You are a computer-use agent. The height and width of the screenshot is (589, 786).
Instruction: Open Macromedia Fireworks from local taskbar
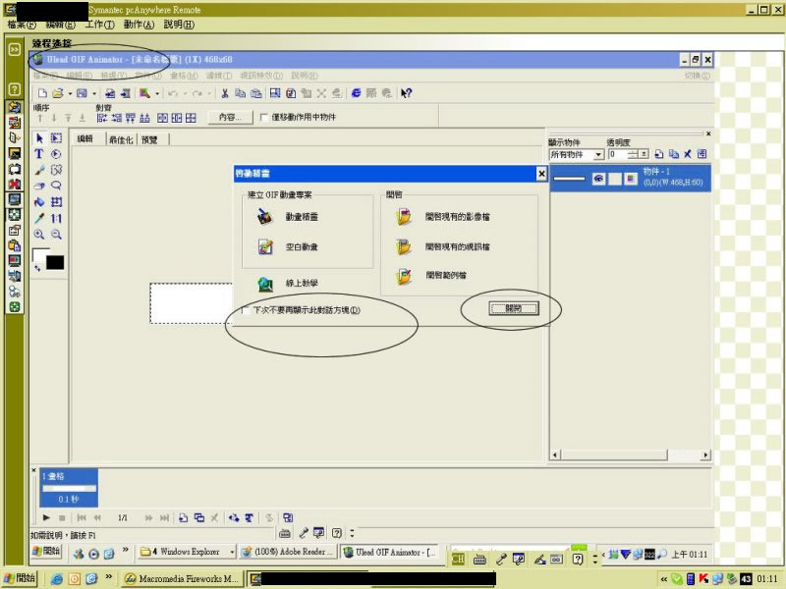(183, 578)
